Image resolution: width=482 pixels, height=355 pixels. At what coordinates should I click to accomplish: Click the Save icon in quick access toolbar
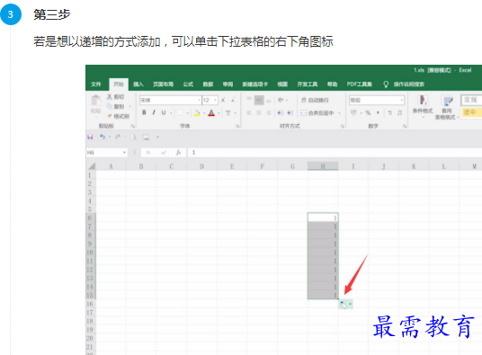pos(90,137)
